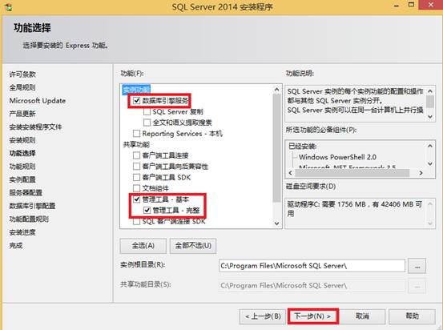Enable the SQL Server 复制 checkbox

click(147, 111)
